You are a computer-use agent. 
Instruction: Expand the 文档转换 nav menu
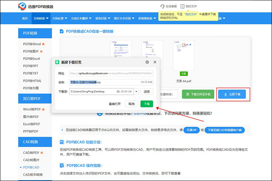coord(41,18)
